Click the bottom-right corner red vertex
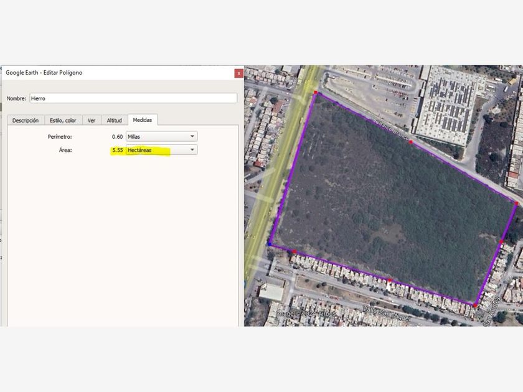The height and width of the screenshot is (392, 523). point(475,306)
